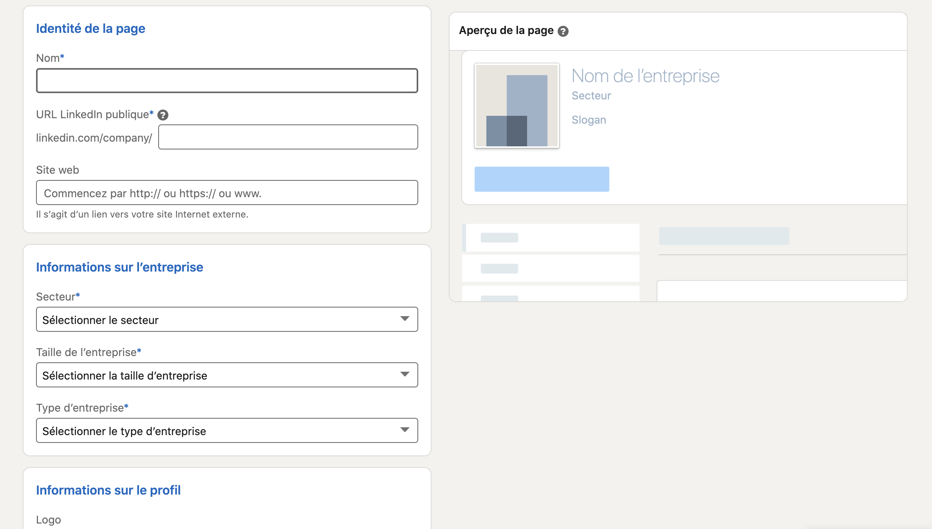Open the Sélectionner la taille d'entreprise dropdown
This screenshot has width=932, height=529.
227,375
